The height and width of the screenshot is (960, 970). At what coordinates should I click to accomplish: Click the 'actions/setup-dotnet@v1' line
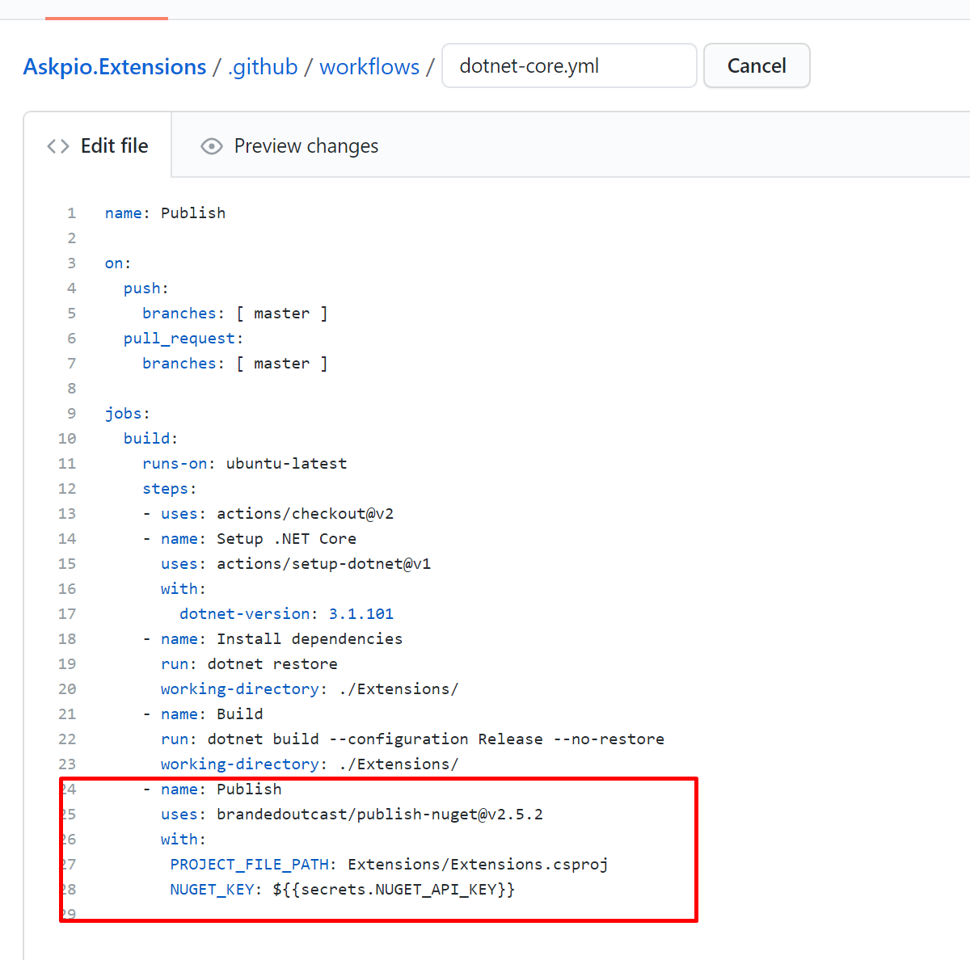point(323,564)
